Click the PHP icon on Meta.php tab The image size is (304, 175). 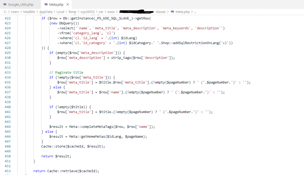point(46,5)
